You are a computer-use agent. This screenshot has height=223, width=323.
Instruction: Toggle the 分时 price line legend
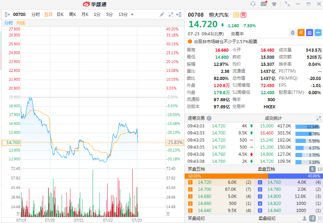(x=9, y=23)
